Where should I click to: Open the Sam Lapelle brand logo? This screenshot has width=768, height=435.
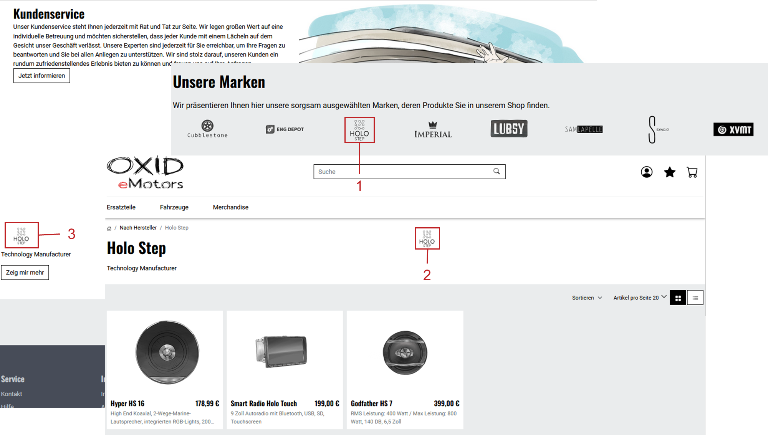[584, 129]
